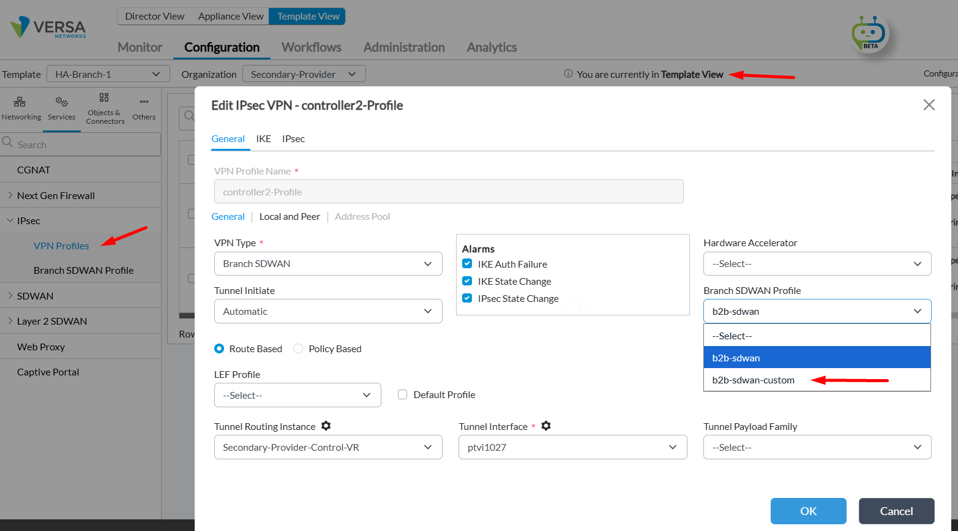Select the top General tab in dialog
The width and height of the screenshot is (958, 531).
[x=228, y=138]
